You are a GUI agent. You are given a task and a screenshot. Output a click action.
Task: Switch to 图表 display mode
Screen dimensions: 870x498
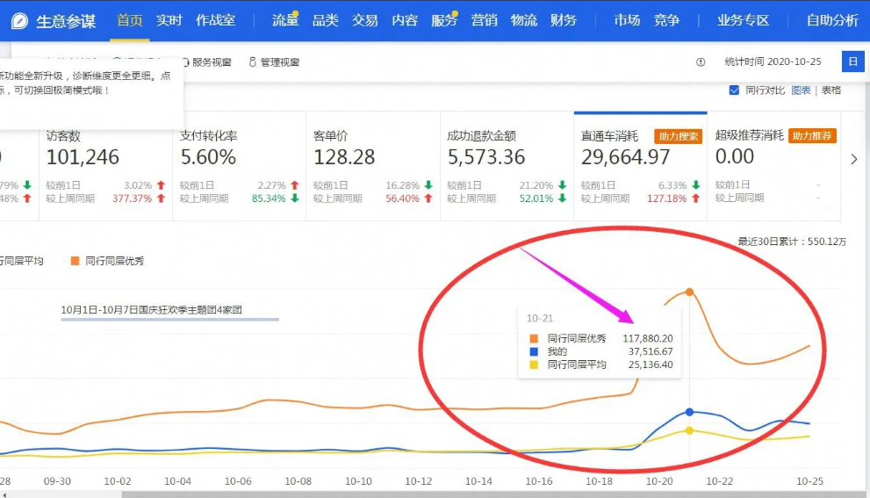[x=801, y=90]
